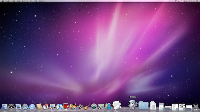
Task: Open iChat video bubble icon
Action: [32, 107]
